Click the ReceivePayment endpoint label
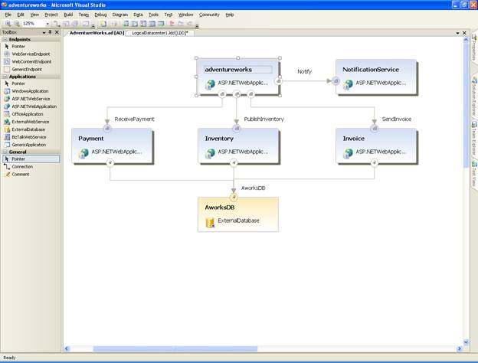The height and width of the screenshot is (363, 478). tap(135, 119)
